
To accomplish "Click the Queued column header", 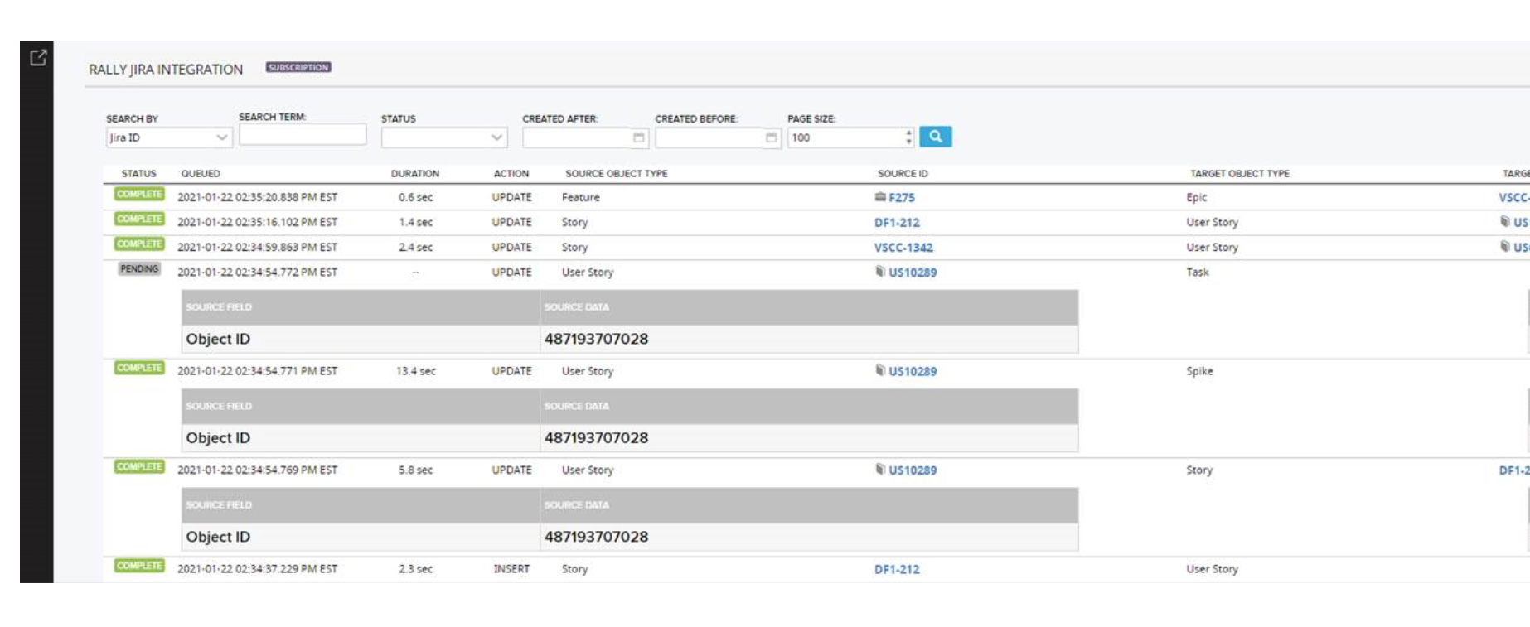I will [x=201, y=174].
